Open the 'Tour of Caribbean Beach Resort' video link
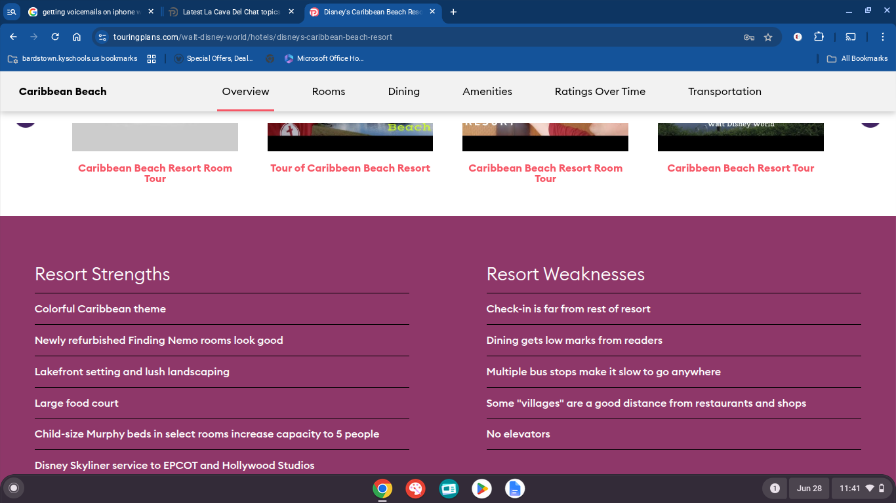 tap(350, 168)
